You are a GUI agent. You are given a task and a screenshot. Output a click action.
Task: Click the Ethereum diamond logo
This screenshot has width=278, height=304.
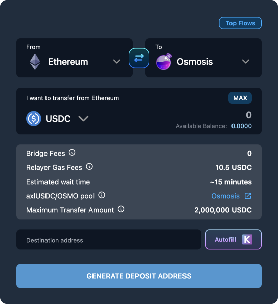coord(35,62)
